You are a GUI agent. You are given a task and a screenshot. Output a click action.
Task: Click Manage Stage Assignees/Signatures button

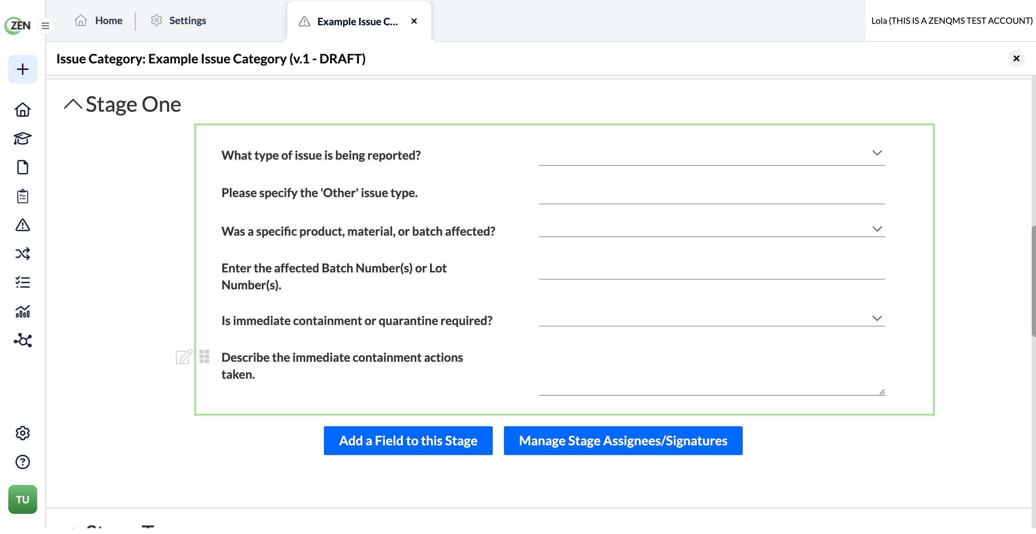point(623,441)
